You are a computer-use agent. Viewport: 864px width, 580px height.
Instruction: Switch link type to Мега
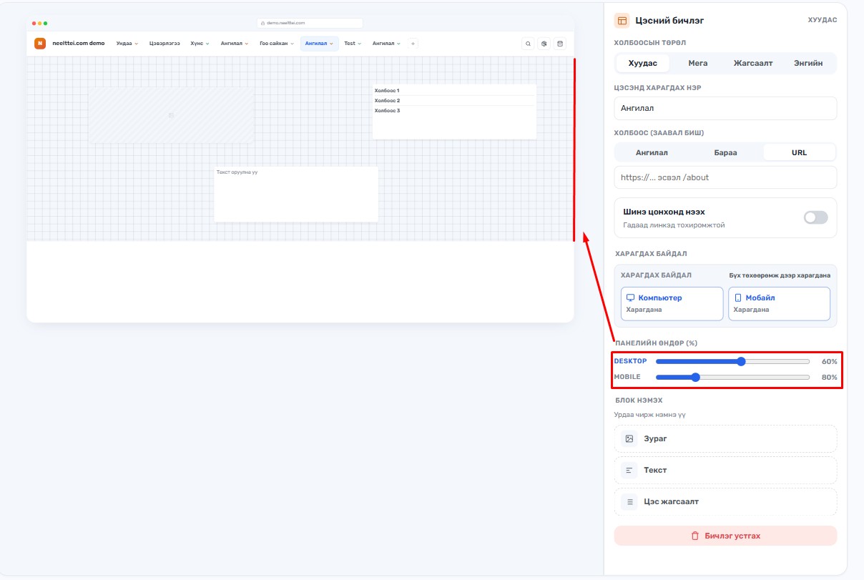click(698, 63)
